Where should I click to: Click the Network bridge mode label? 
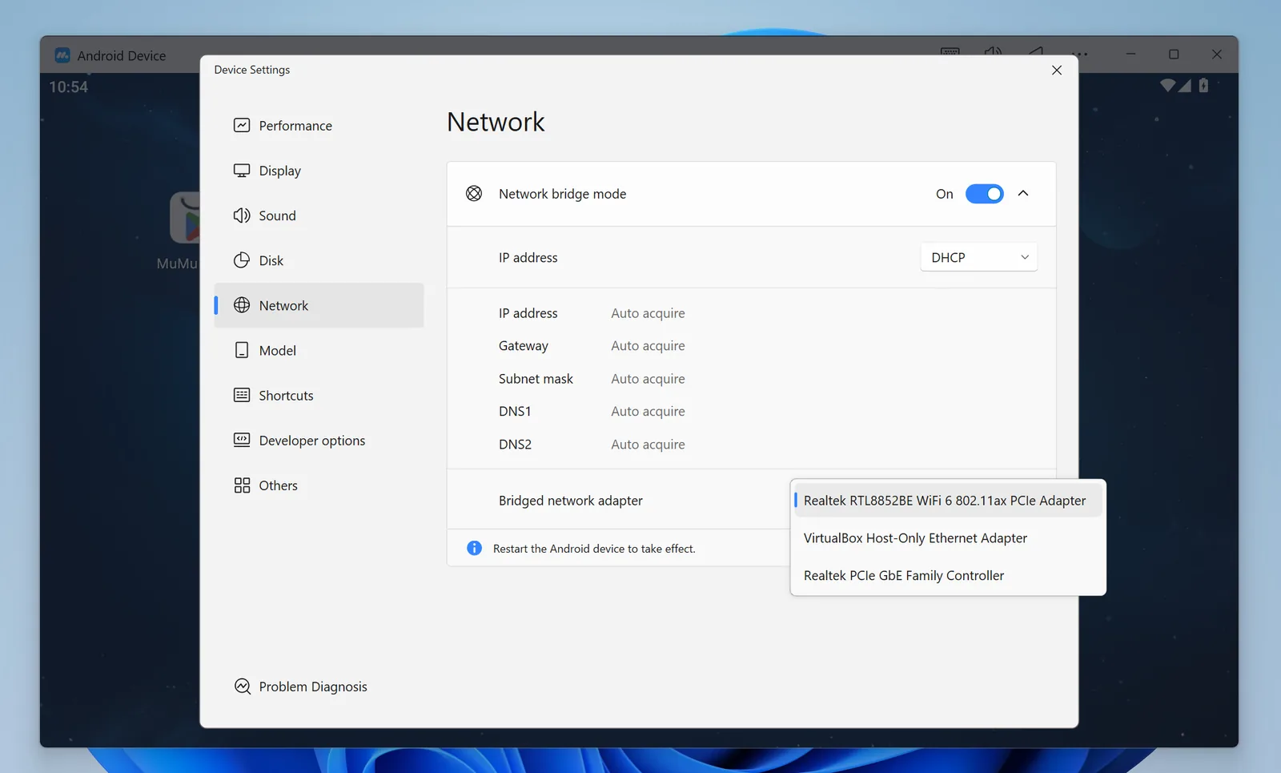[x=562, y=194]
